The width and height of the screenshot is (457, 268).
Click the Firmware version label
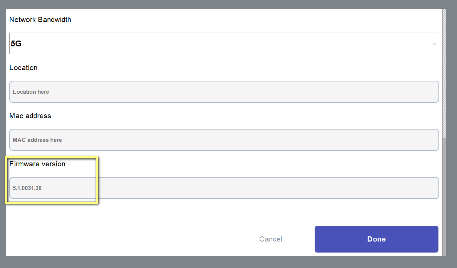pos(37,164)
